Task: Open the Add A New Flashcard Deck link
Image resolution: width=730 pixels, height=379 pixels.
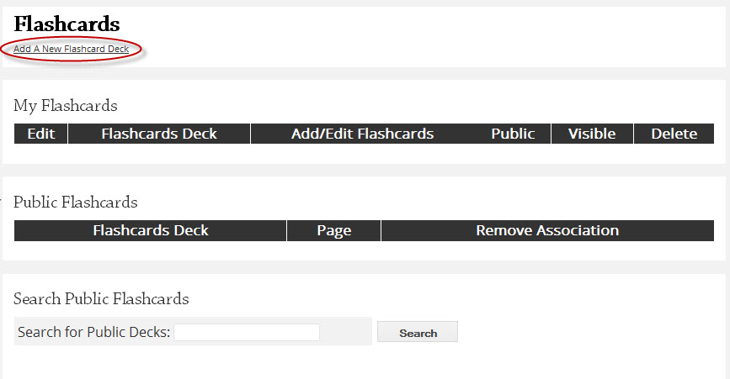Action: click(72, 49)
